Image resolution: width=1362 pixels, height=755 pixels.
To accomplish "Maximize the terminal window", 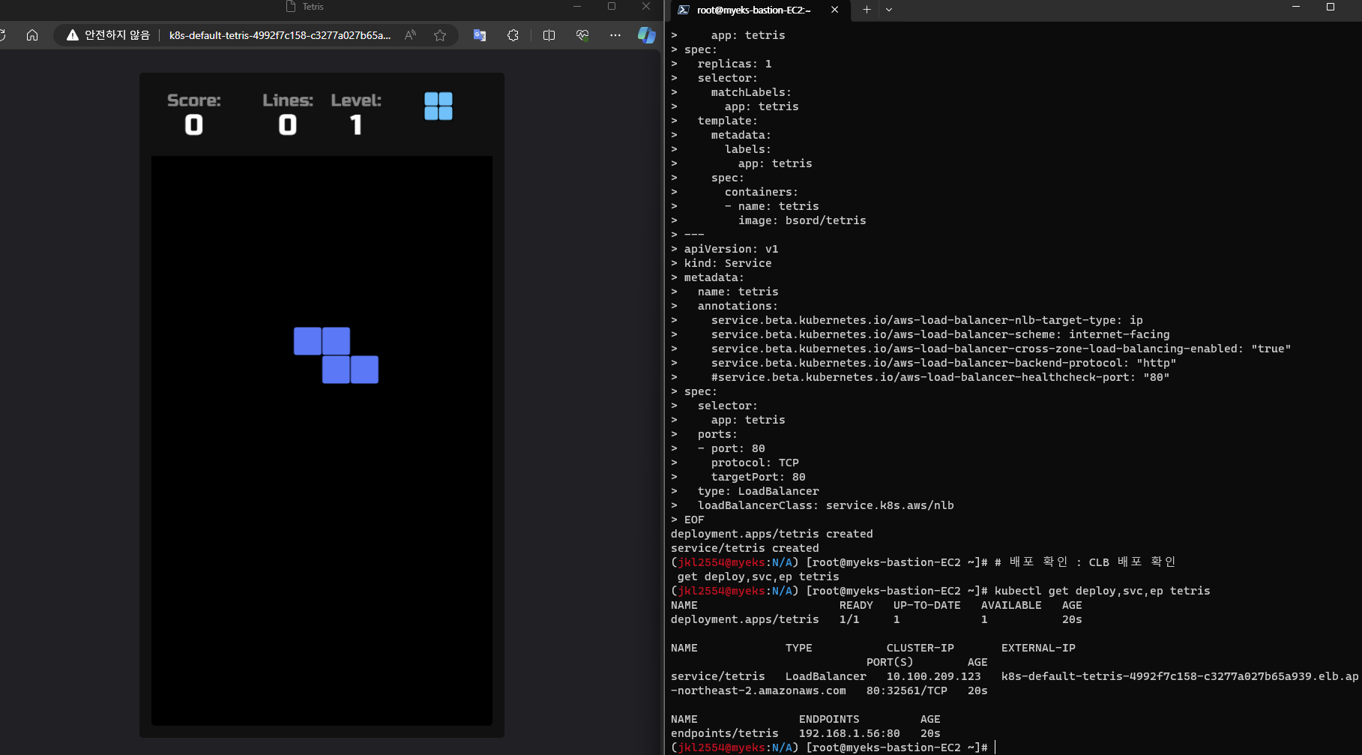I will coord(1331,7).
